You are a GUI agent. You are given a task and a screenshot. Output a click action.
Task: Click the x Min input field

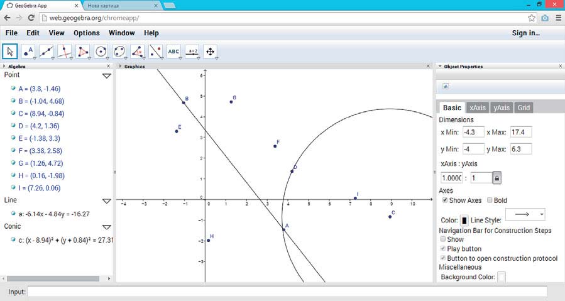pos(473,132)
